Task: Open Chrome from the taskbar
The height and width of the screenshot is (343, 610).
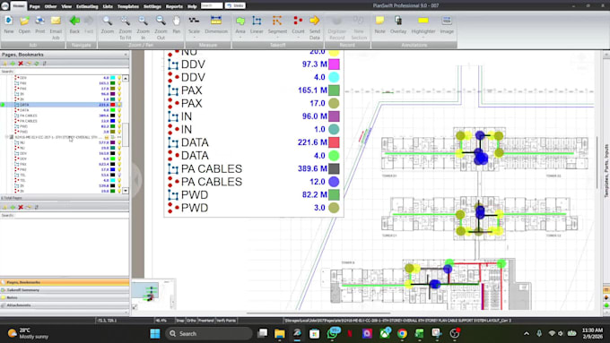Action: (x=402, y=334)
